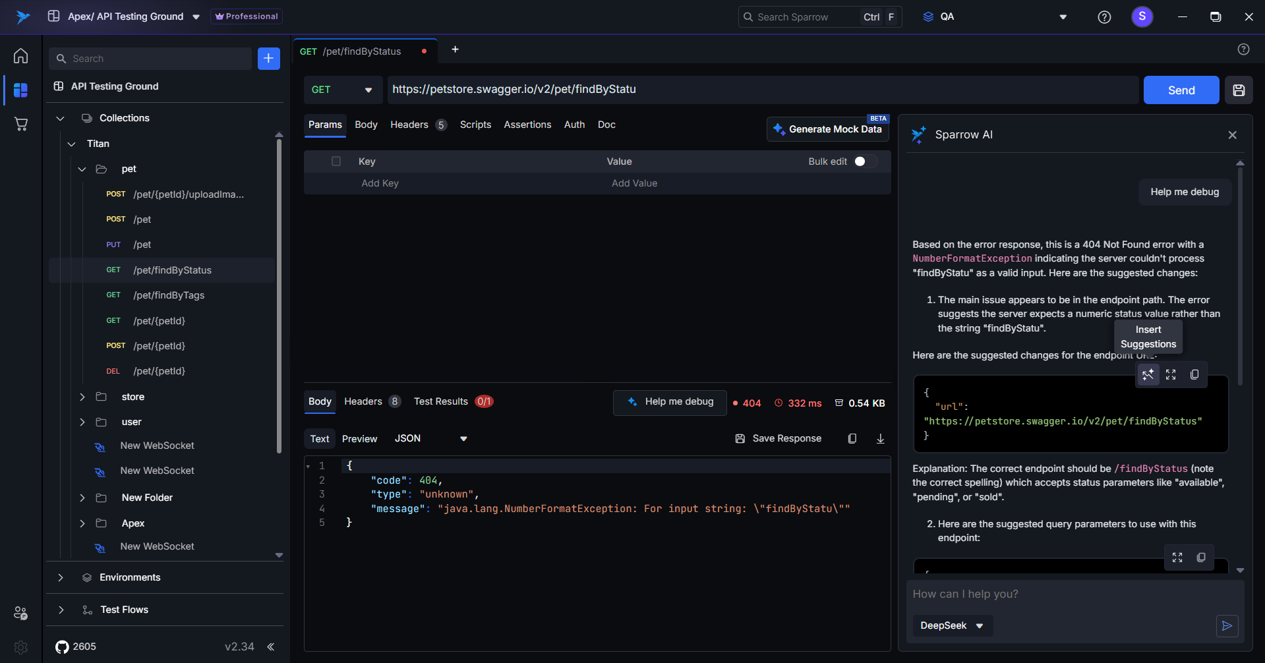This screenshot has width=1265, height=663.
Task: Check the Key column header checkbox
Action: [x=336, y=161]
